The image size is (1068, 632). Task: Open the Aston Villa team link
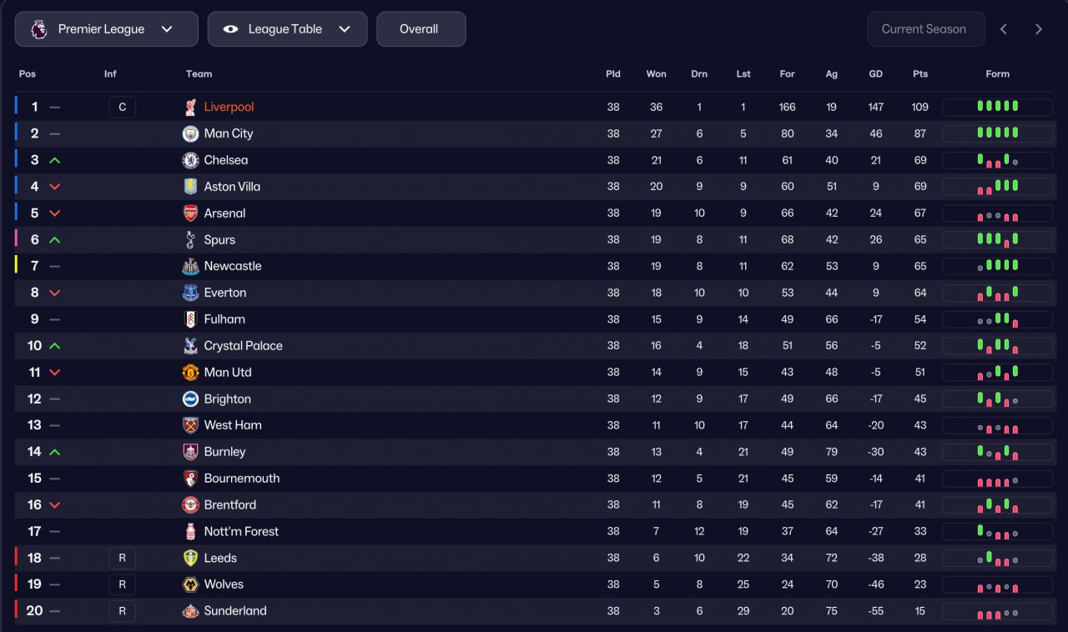tap(232, 187)
